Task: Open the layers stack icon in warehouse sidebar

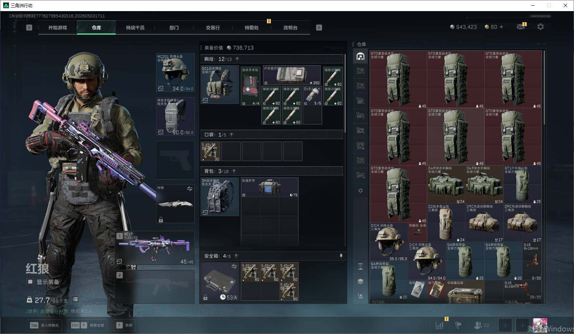Action: [x=360, y=281]
